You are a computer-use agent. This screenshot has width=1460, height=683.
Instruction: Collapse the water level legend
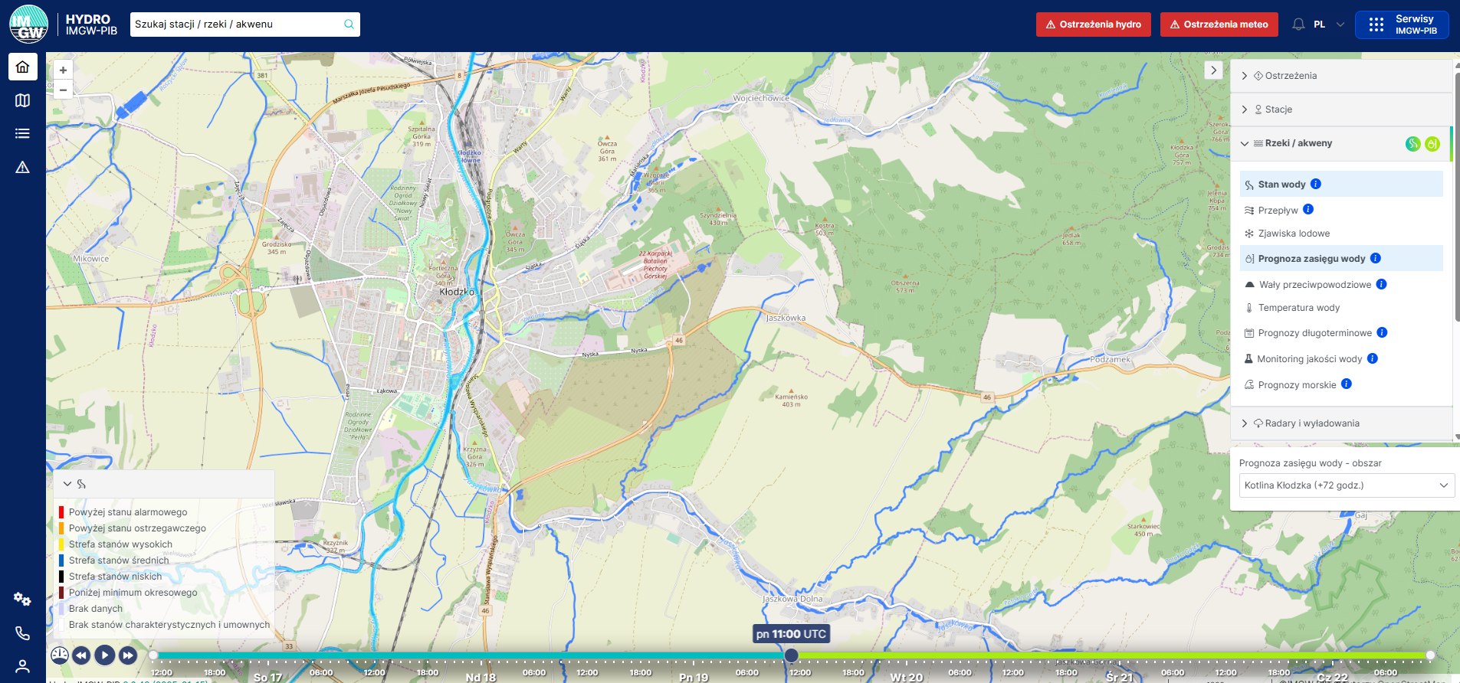67,484
